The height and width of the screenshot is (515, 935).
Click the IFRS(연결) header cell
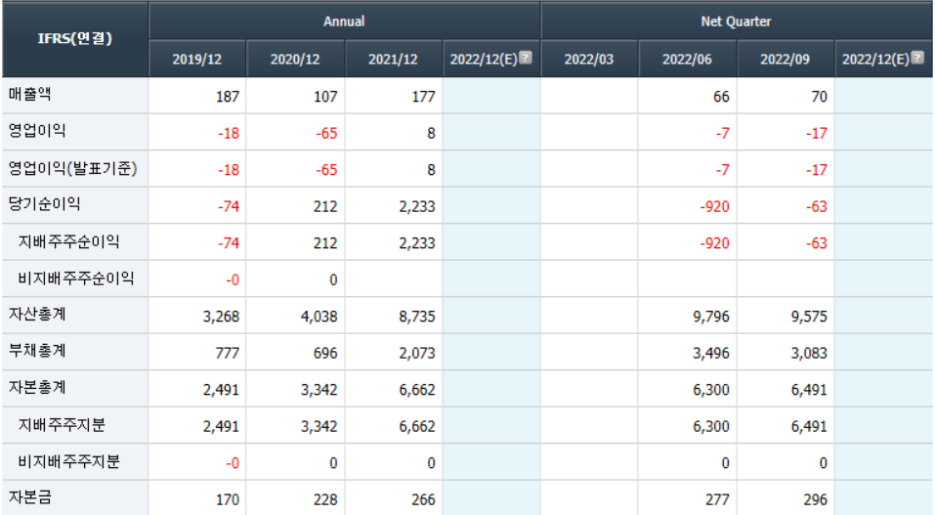(75, 39)
